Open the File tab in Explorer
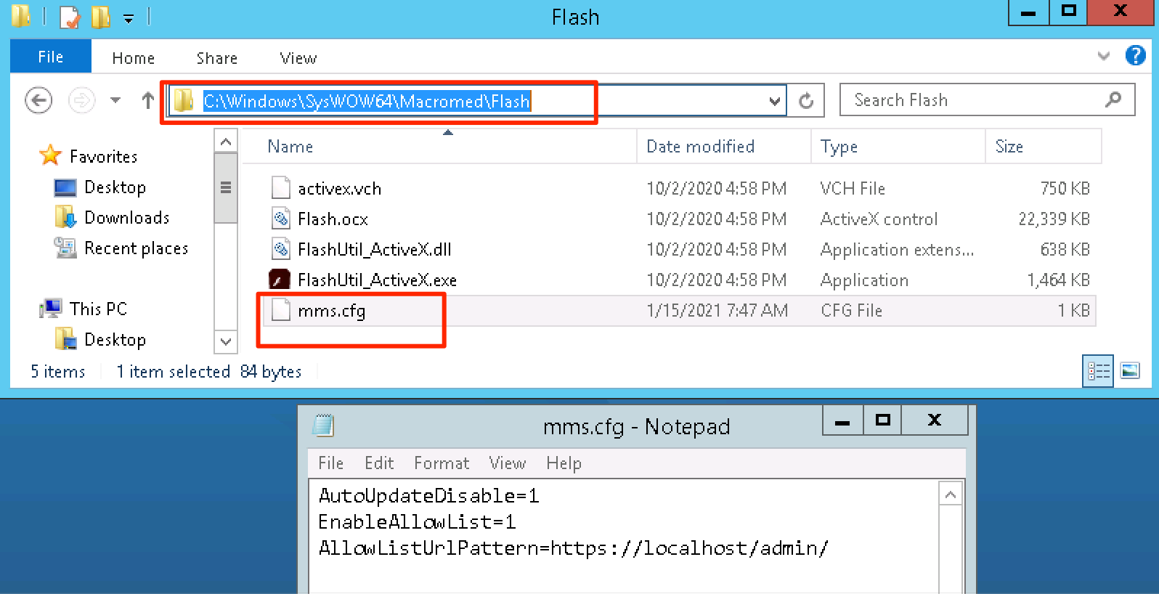 50,57
